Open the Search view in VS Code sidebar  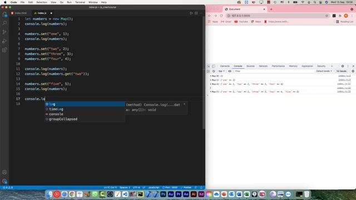pos(4,23)
